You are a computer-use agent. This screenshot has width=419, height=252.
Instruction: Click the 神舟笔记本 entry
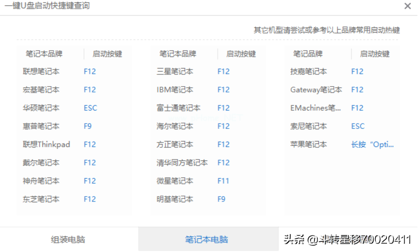point(41,181)
